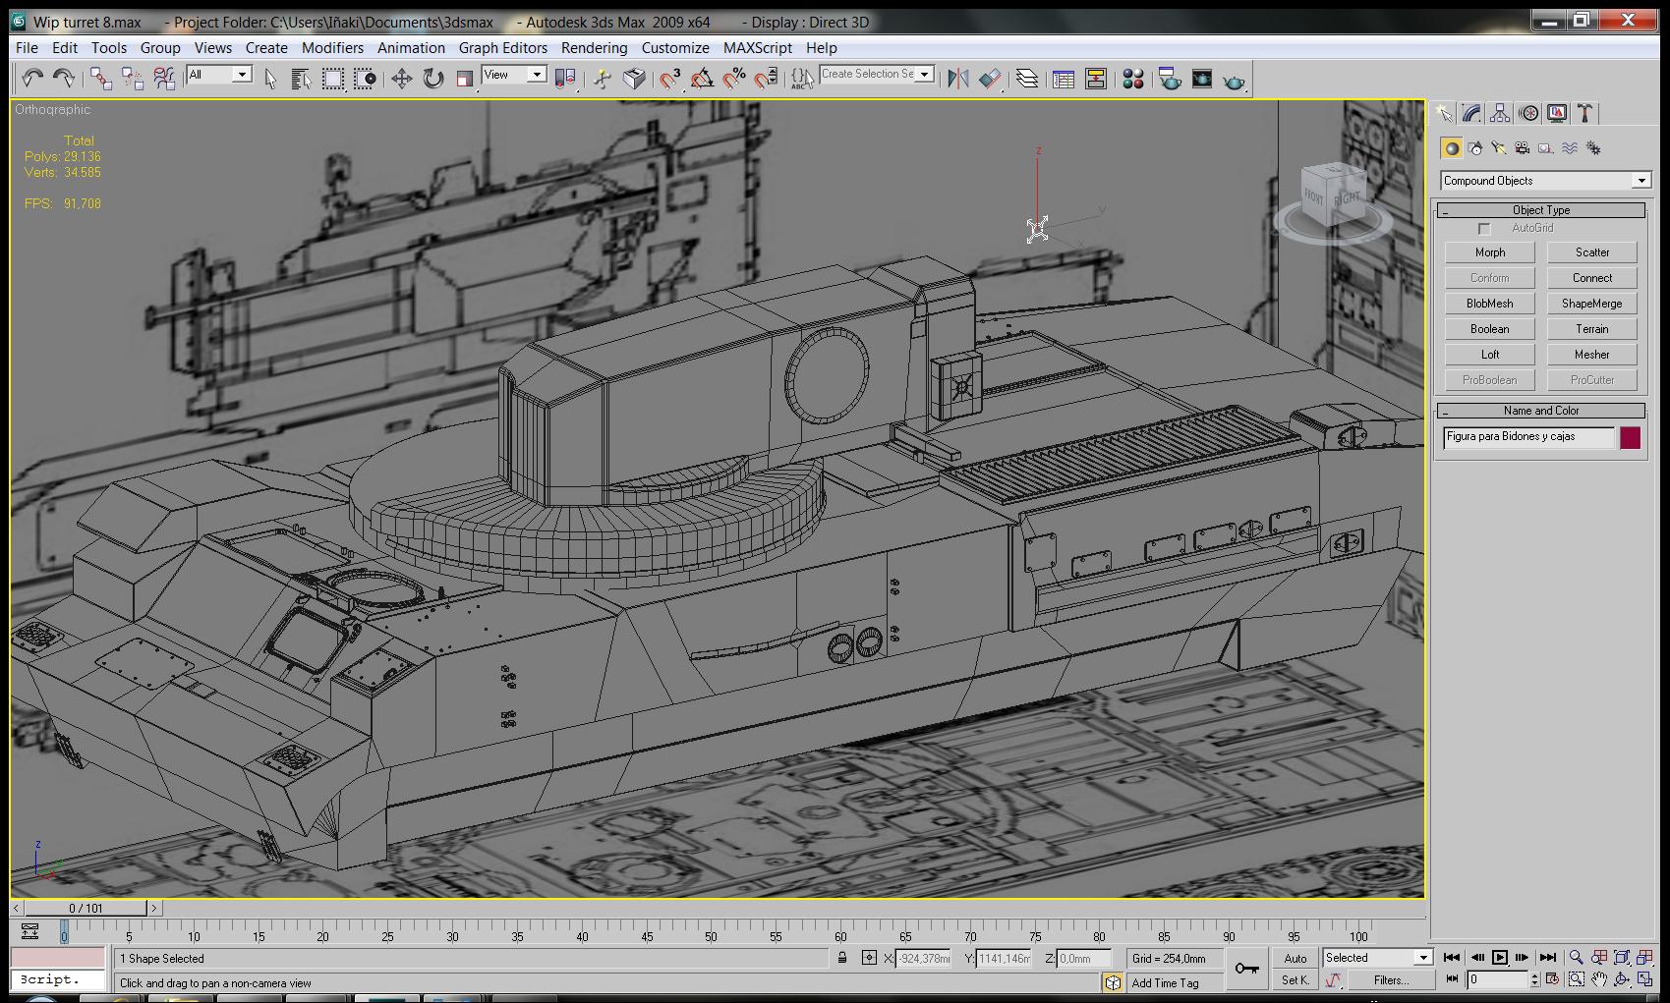Switch to the Hierarchy panel icon
This screenshot has width=1670, height=1003.
1500,114
